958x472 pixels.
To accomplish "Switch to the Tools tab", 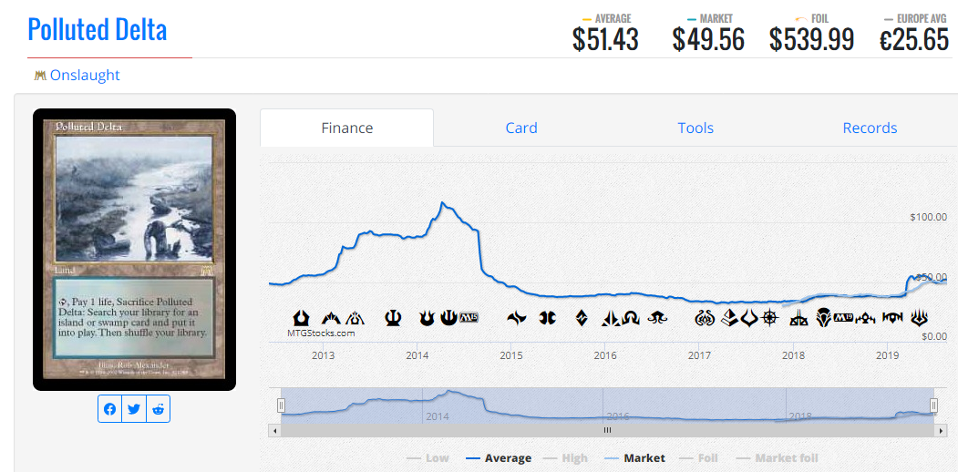I will tap(695, 128).
